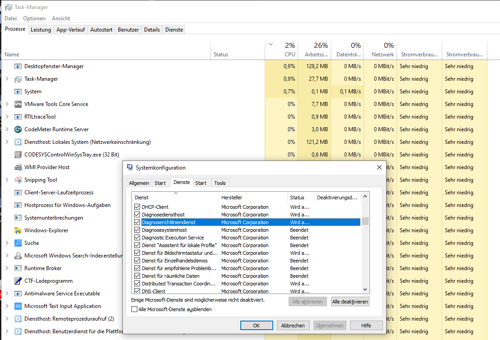Image resolution: width=500 pixels, height=340 pixels.
Task: Click the Runtime Broker icon
Action: pos(18,268)
